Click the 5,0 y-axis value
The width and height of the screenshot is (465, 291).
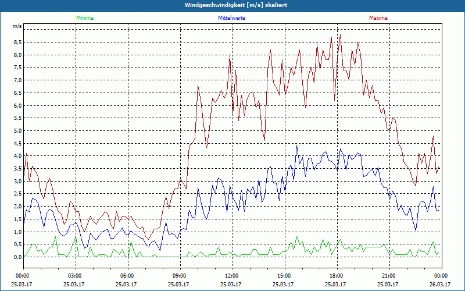(x=17, y=131)
